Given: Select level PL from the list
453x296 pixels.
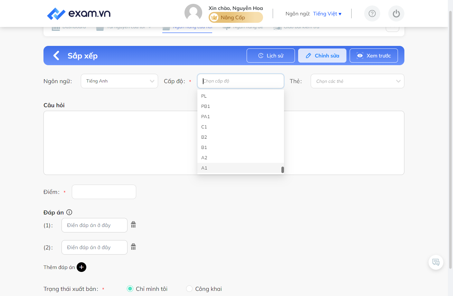Looking at the screenshot, I should click(x=241, y=96).
